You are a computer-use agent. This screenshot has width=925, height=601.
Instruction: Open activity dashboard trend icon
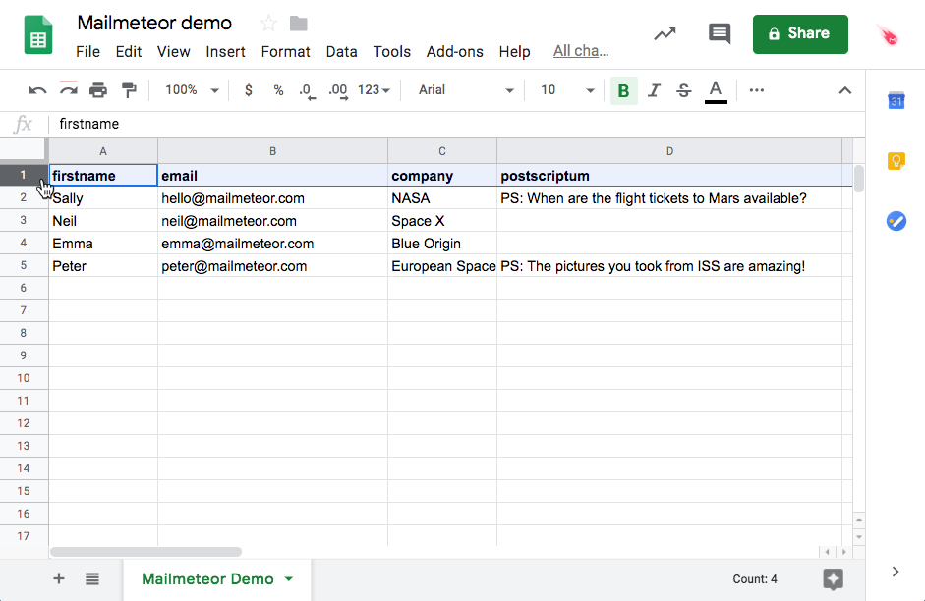pos(665,34)
